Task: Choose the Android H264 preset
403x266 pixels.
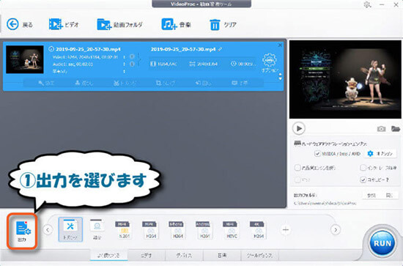Action: (x=204, y=230)
